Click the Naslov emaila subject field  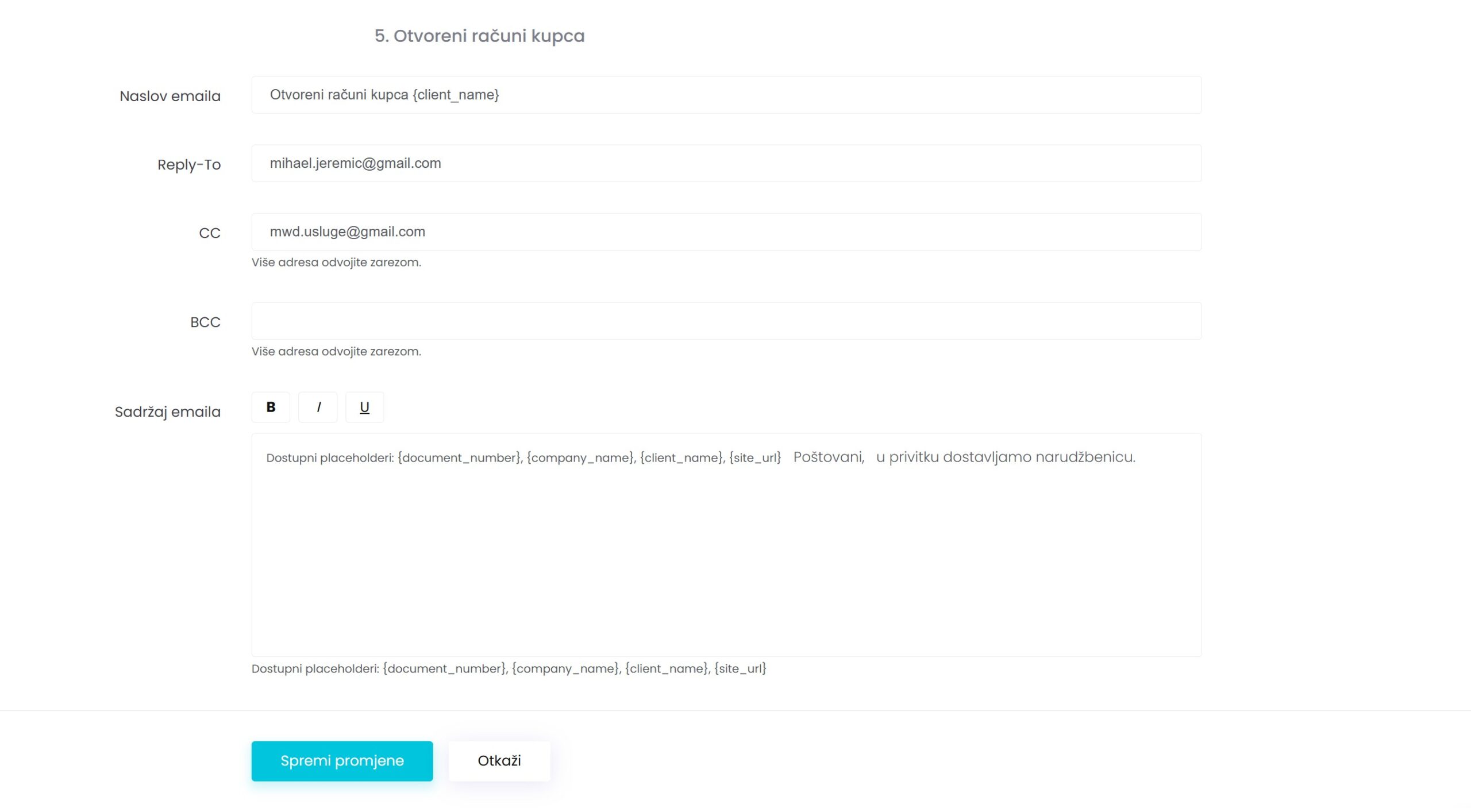tap(726, 95)
